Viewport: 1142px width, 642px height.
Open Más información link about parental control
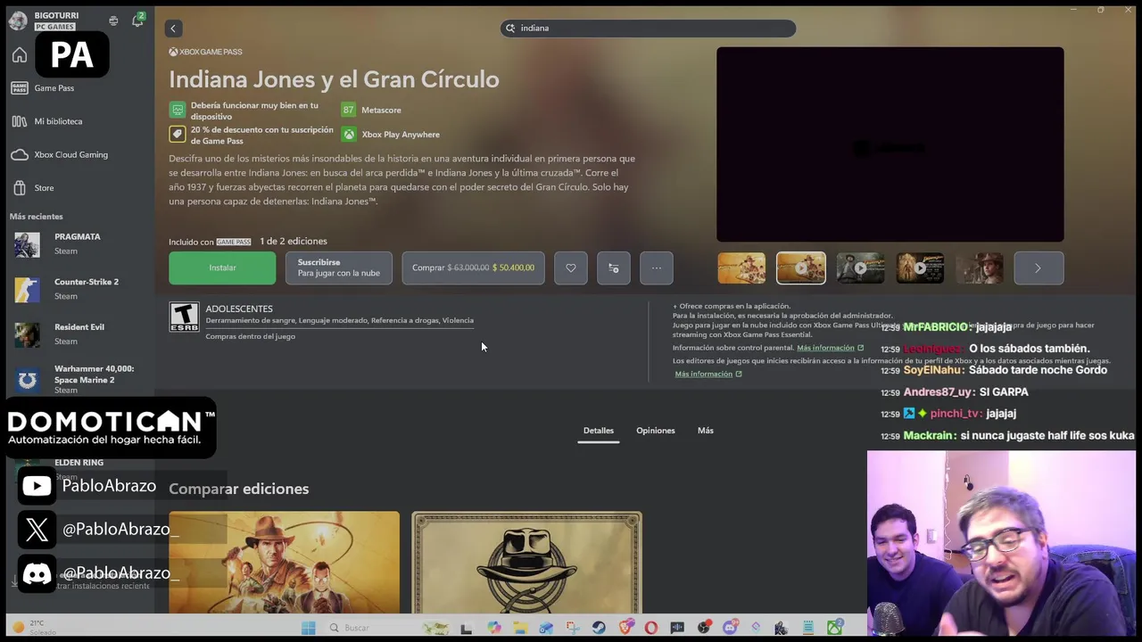click(x=830, y=348)
